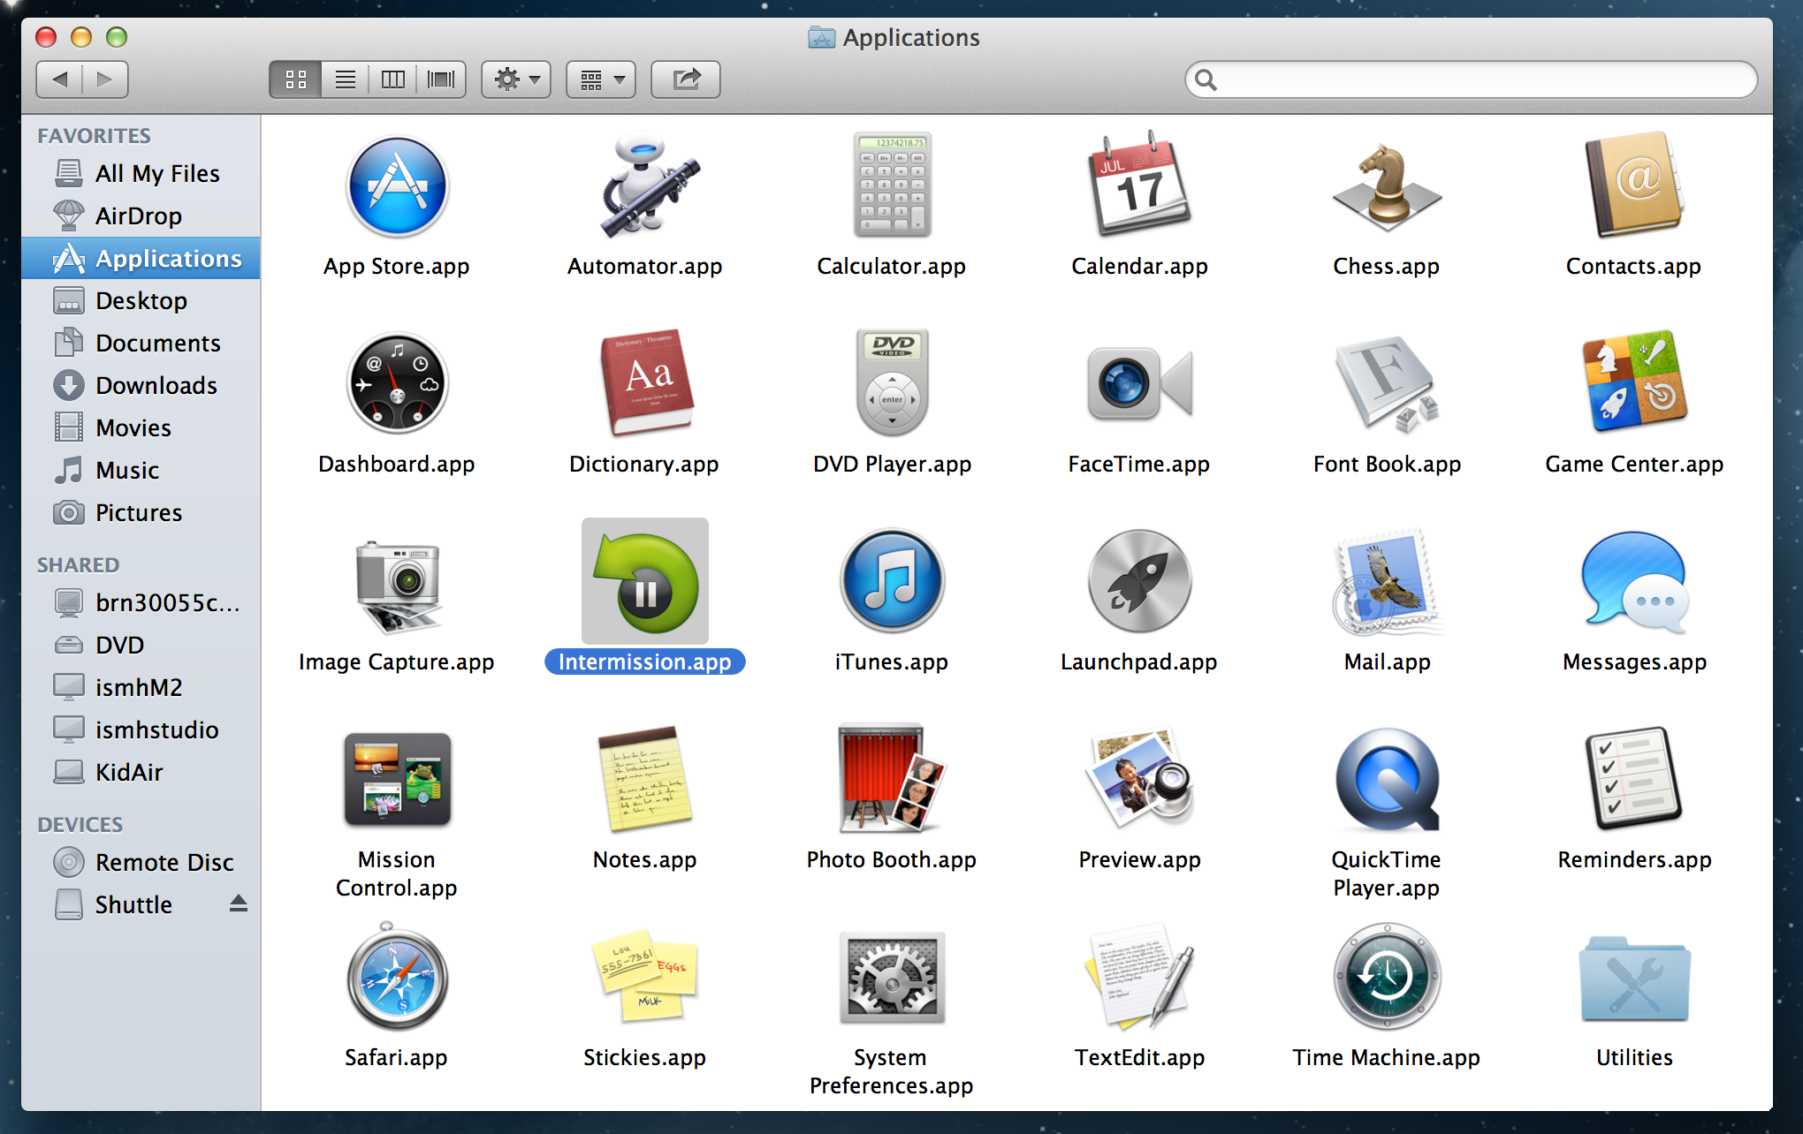The image size is (1803, 1134).
Task: Click the Share toolbar button
Action: pyautogui.click(x=686, y=79)
